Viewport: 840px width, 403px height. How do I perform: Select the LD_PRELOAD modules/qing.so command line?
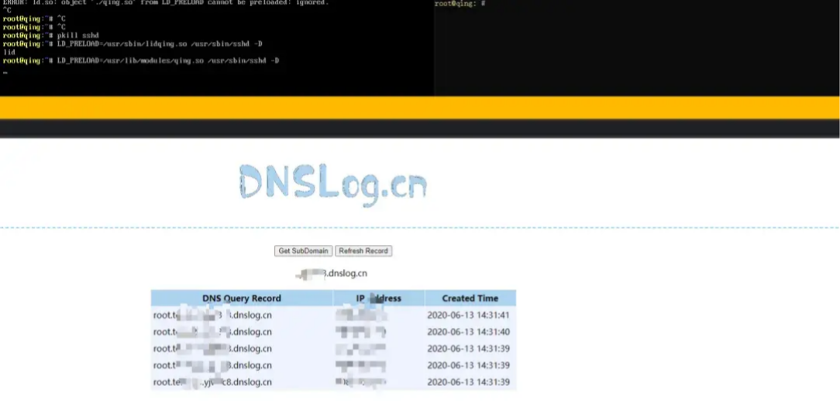point(141,60)
